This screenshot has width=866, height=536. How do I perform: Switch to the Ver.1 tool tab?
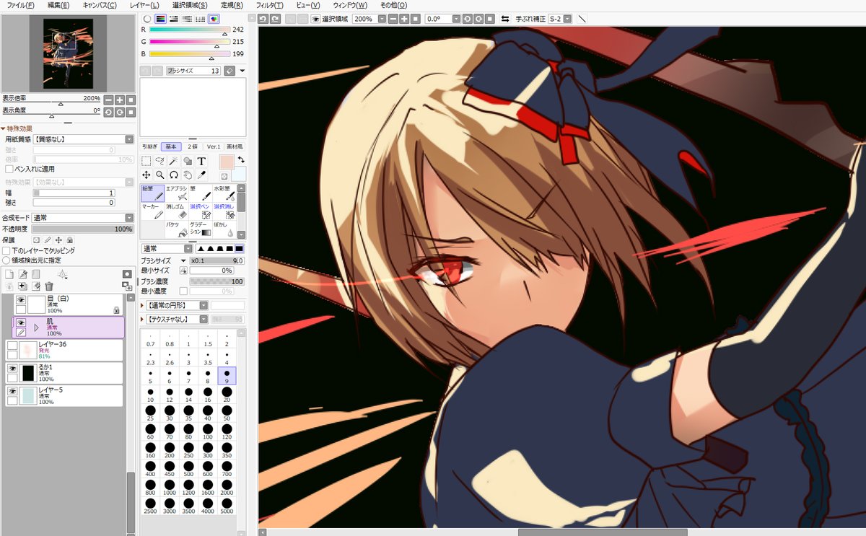[214, 146]
